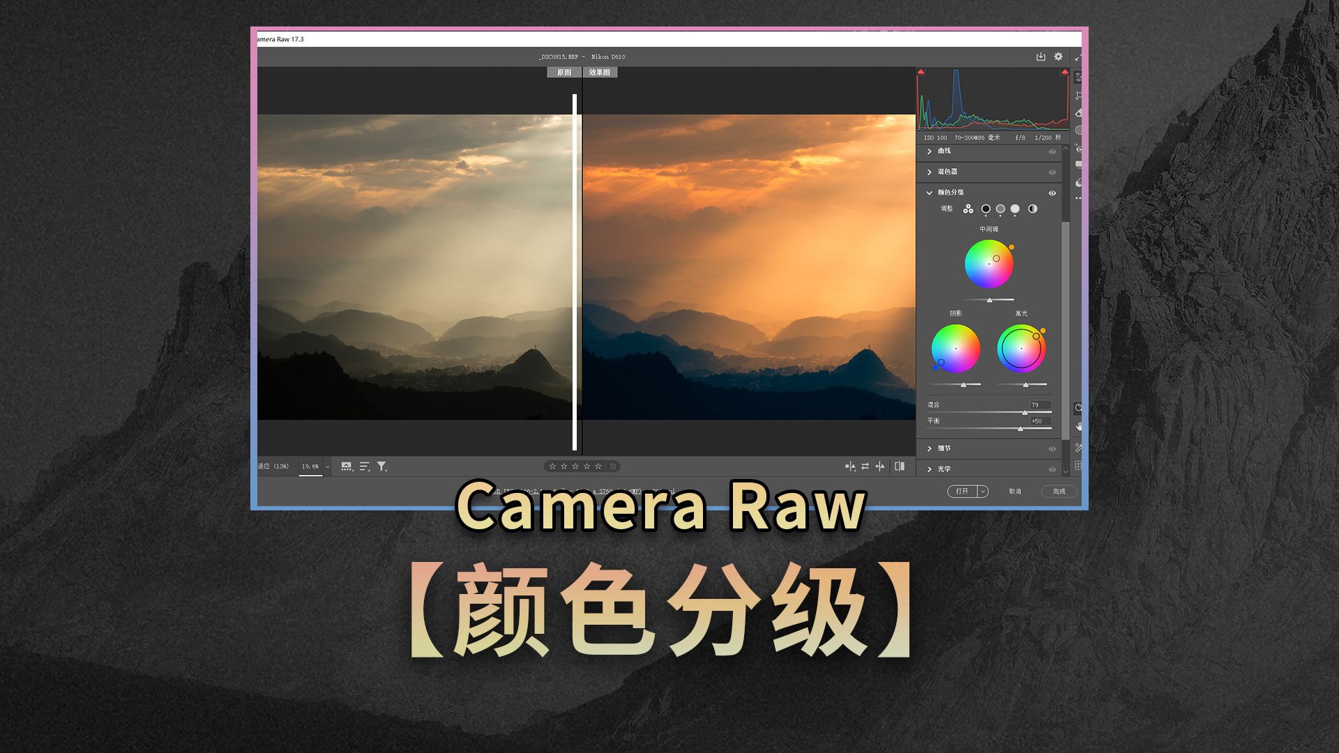
Task: Select the Masking tool
Action: tap(1078, 130)
